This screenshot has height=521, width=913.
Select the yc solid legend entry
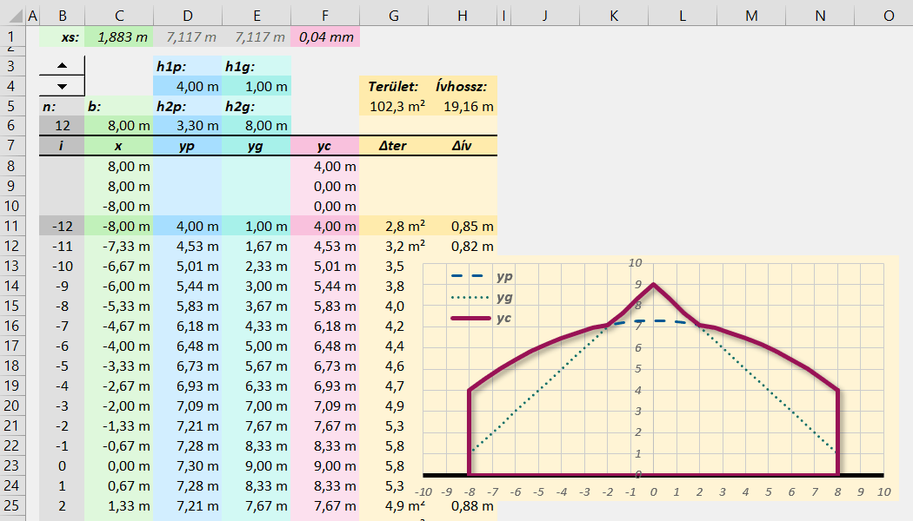click(x=479, y=319)
